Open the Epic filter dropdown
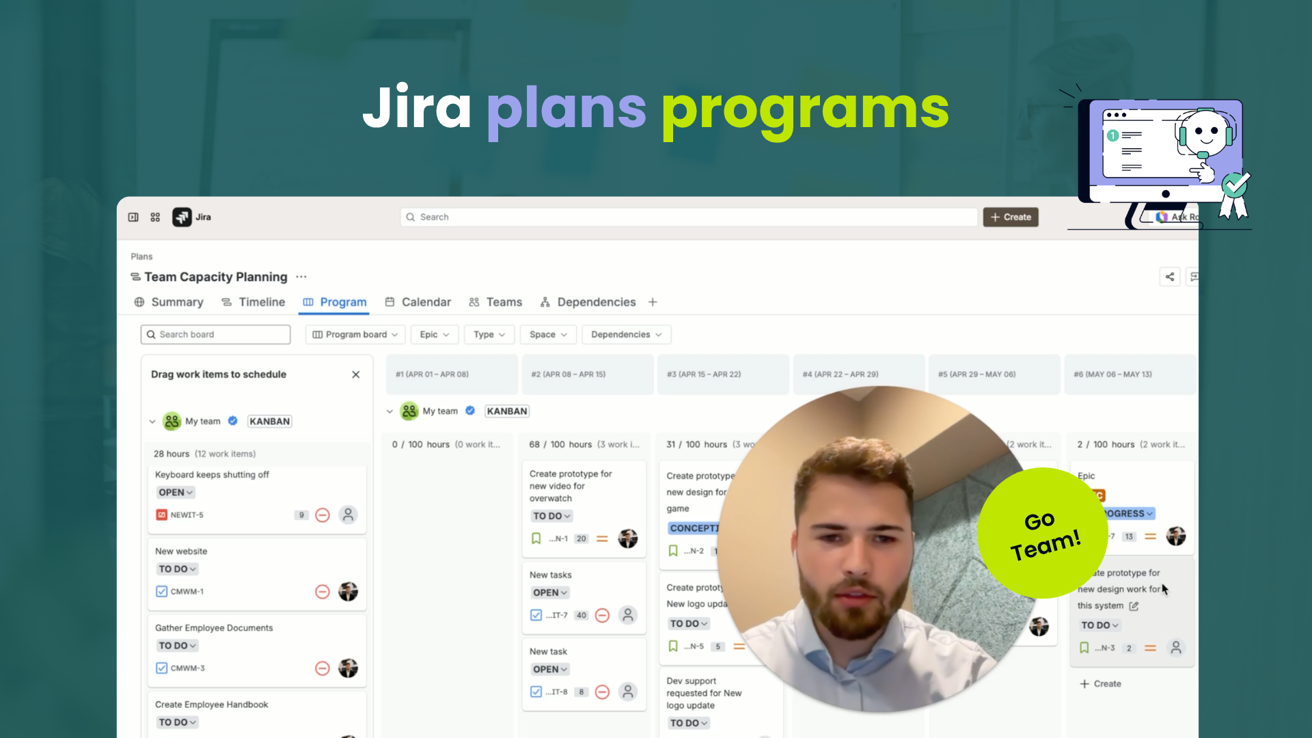Viewport: 1312px width, 738px height. (435, 334)
